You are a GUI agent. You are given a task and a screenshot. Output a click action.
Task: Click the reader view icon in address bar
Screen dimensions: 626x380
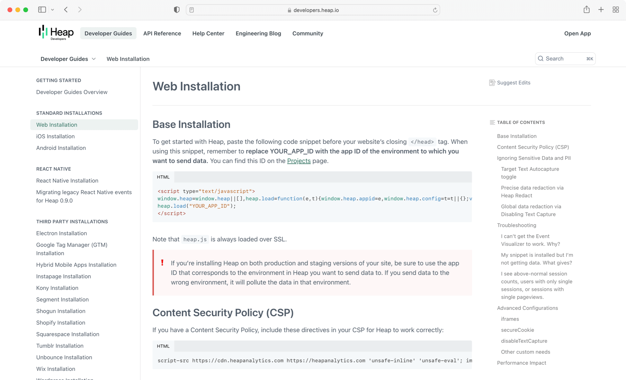[192, 10]
